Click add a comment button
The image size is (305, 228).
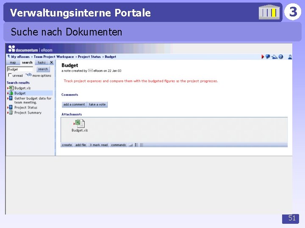pos(74,105)
